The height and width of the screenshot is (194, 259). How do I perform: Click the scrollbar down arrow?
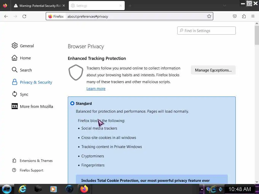pos(257,182)
